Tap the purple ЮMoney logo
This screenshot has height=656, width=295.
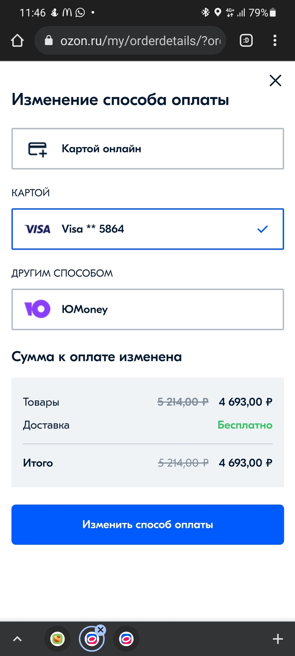37,309
